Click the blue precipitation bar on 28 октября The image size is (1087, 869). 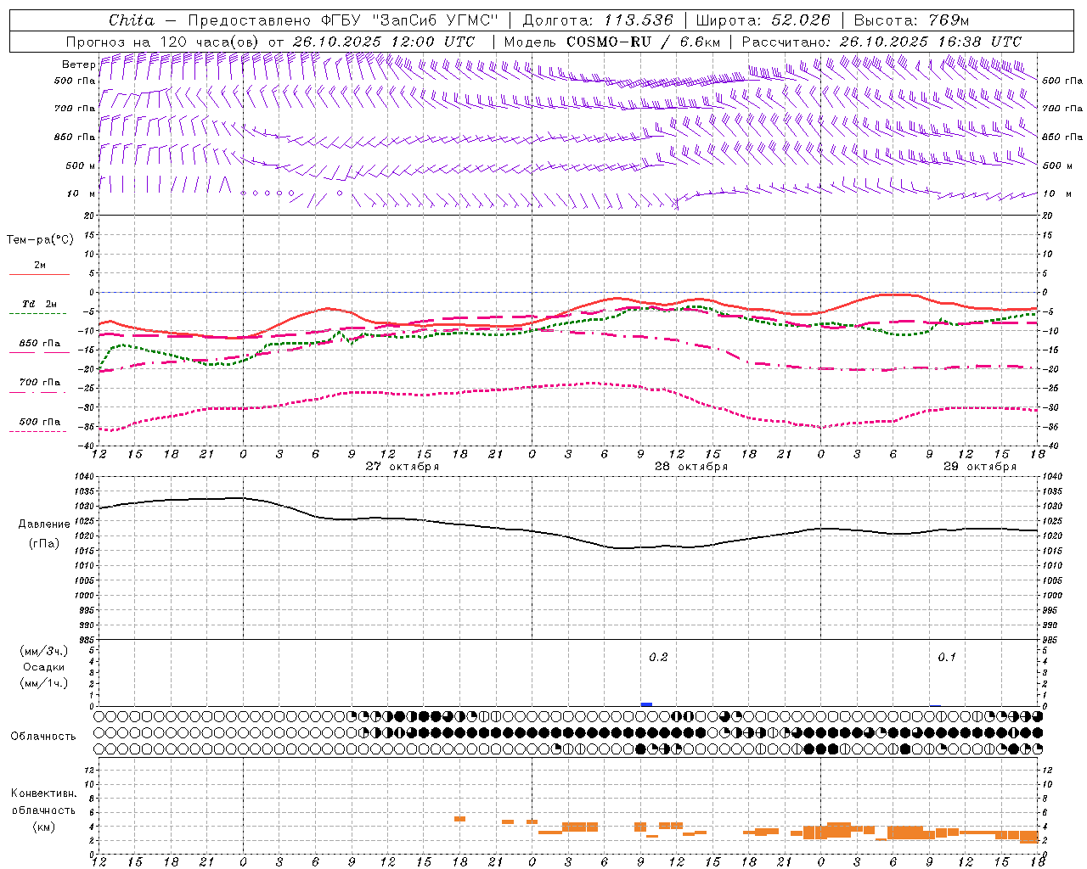pos(646,704)
